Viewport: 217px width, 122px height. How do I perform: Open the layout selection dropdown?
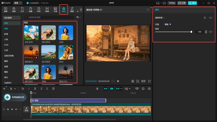click(x=159, y=3)
